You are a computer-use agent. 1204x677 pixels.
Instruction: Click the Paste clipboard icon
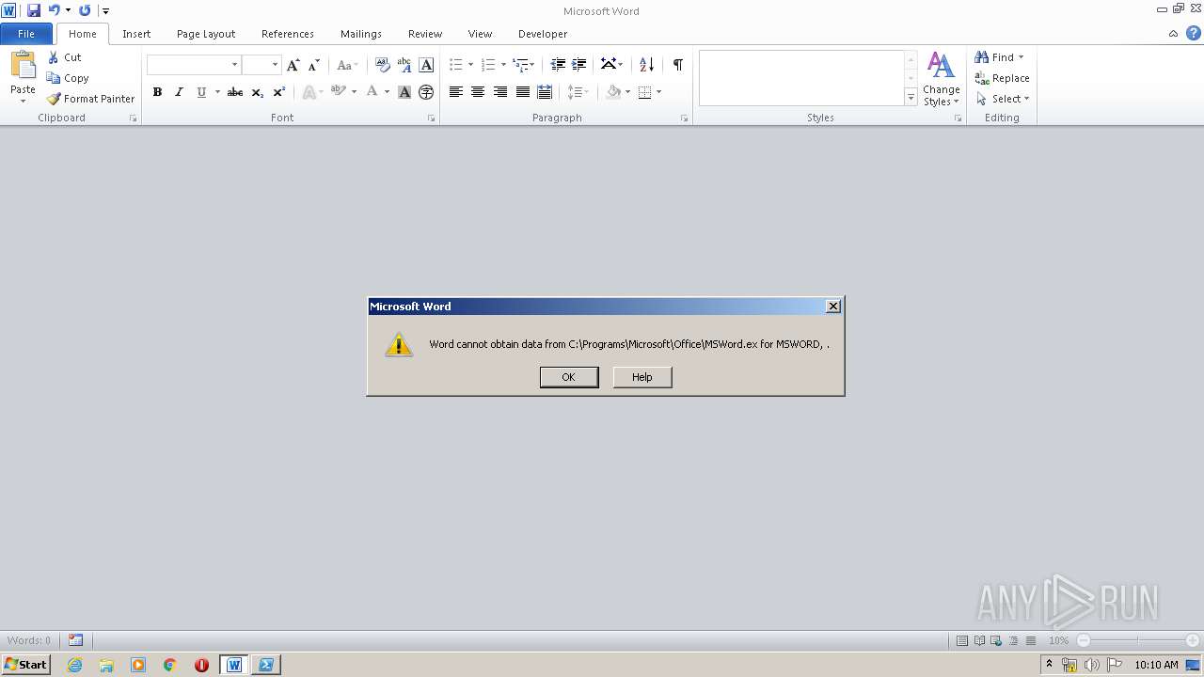[23, 65]
